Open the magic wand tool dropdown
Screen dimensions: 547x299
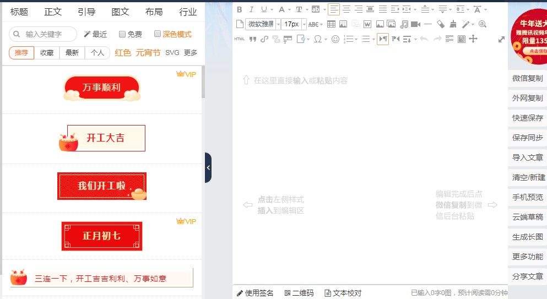(473, 24)
